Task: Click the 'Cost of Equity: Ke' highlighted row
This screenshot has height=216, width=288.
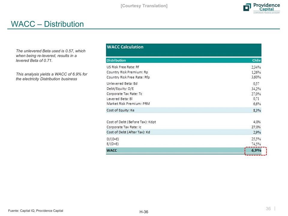Action: pos(121,110)
